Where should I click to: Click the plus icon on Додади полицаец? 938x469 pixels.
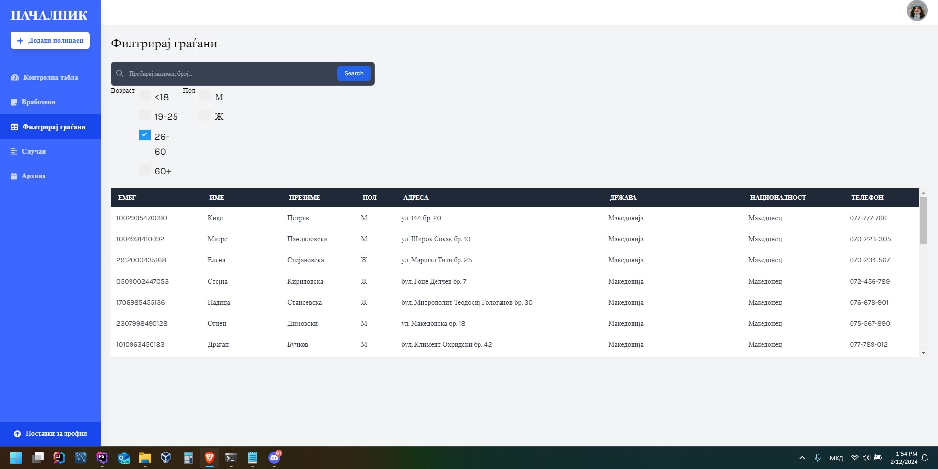point(20,41)
